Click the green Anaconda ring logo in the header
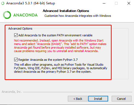 (x=7, y=15)
